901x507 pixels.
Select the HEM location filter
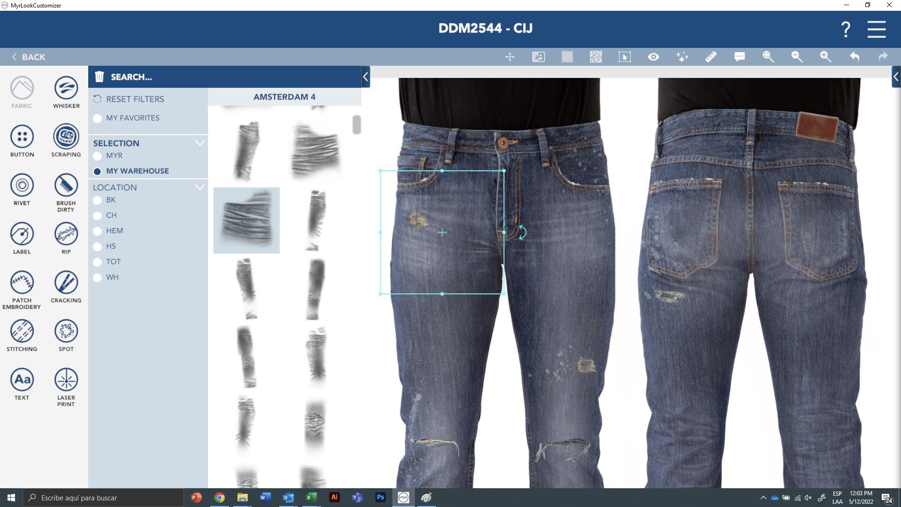pos(98,231)
